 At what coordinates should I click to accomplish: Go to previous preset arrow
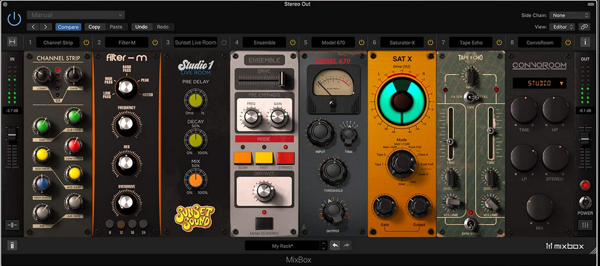click(33, 27)
